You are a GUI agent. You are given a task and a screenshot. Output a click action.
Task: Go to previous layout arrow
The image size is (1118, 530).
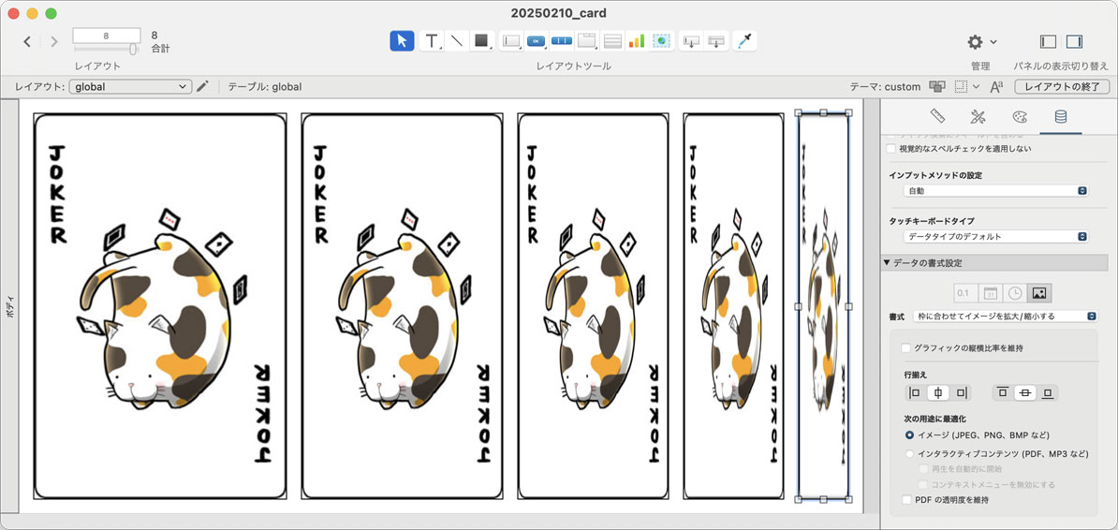point(27,41)
